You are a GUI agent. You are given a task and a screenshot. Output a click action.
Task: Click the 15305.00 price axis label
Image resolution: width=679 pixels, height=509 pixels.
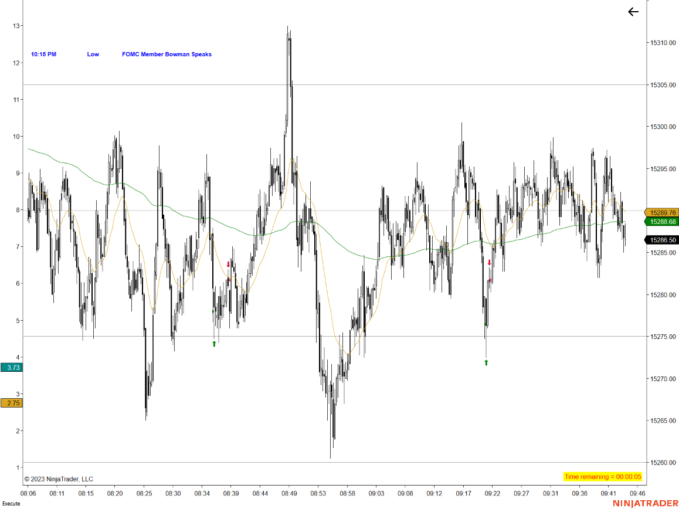click(x=663, y=85)
